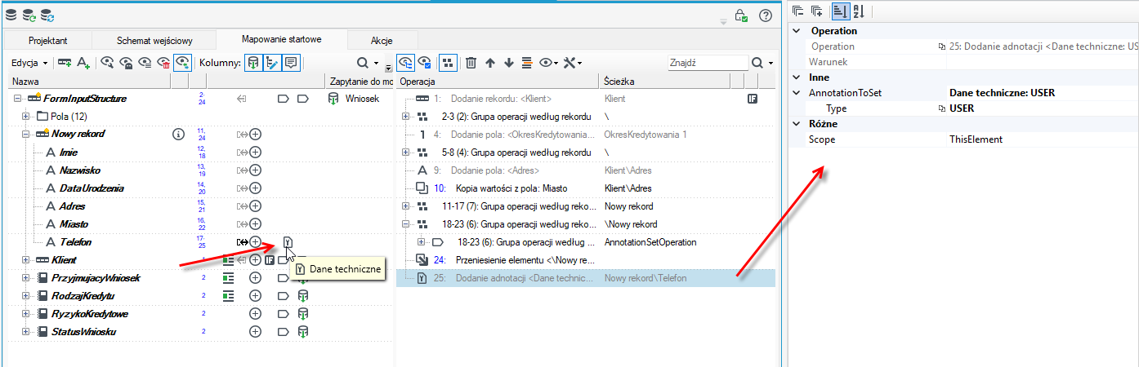Open the Akcje tab

click(x=382, y=40)
